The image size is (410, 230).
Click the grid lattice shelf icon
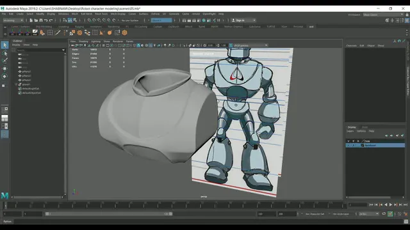[x=50, y=33]
